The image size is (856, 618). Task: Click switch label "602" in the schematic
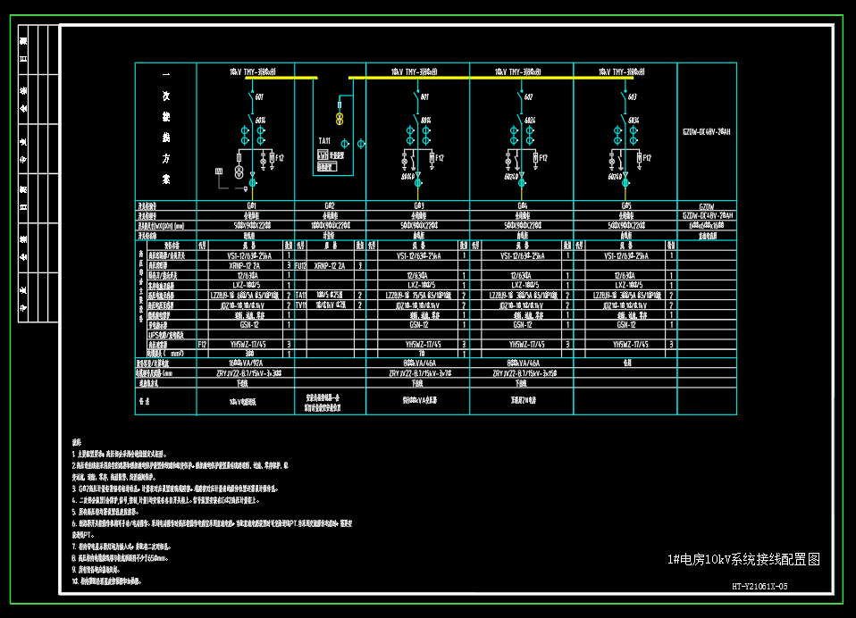(x=528, y=97)
